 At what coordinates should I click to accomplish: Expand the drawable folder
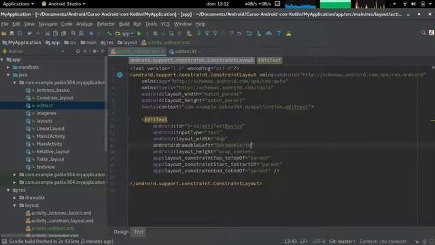(14, 198)
